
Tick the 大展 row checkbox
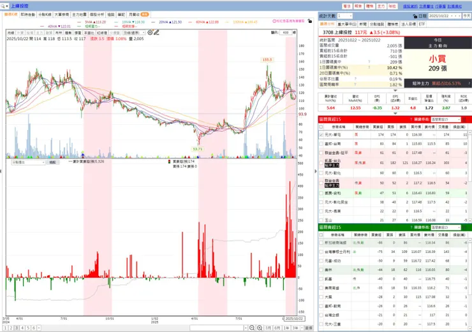point(321,297)
